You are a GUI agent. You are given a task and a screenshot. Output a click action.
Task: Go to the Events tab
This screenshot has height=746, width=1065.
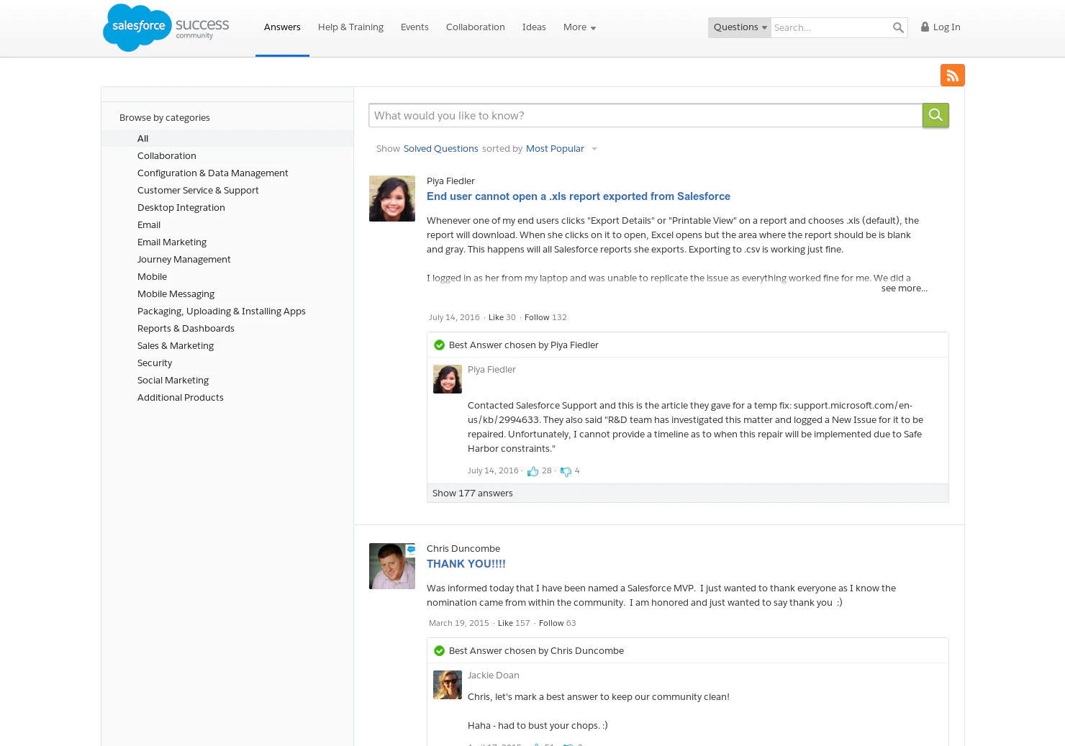(414, 27)
